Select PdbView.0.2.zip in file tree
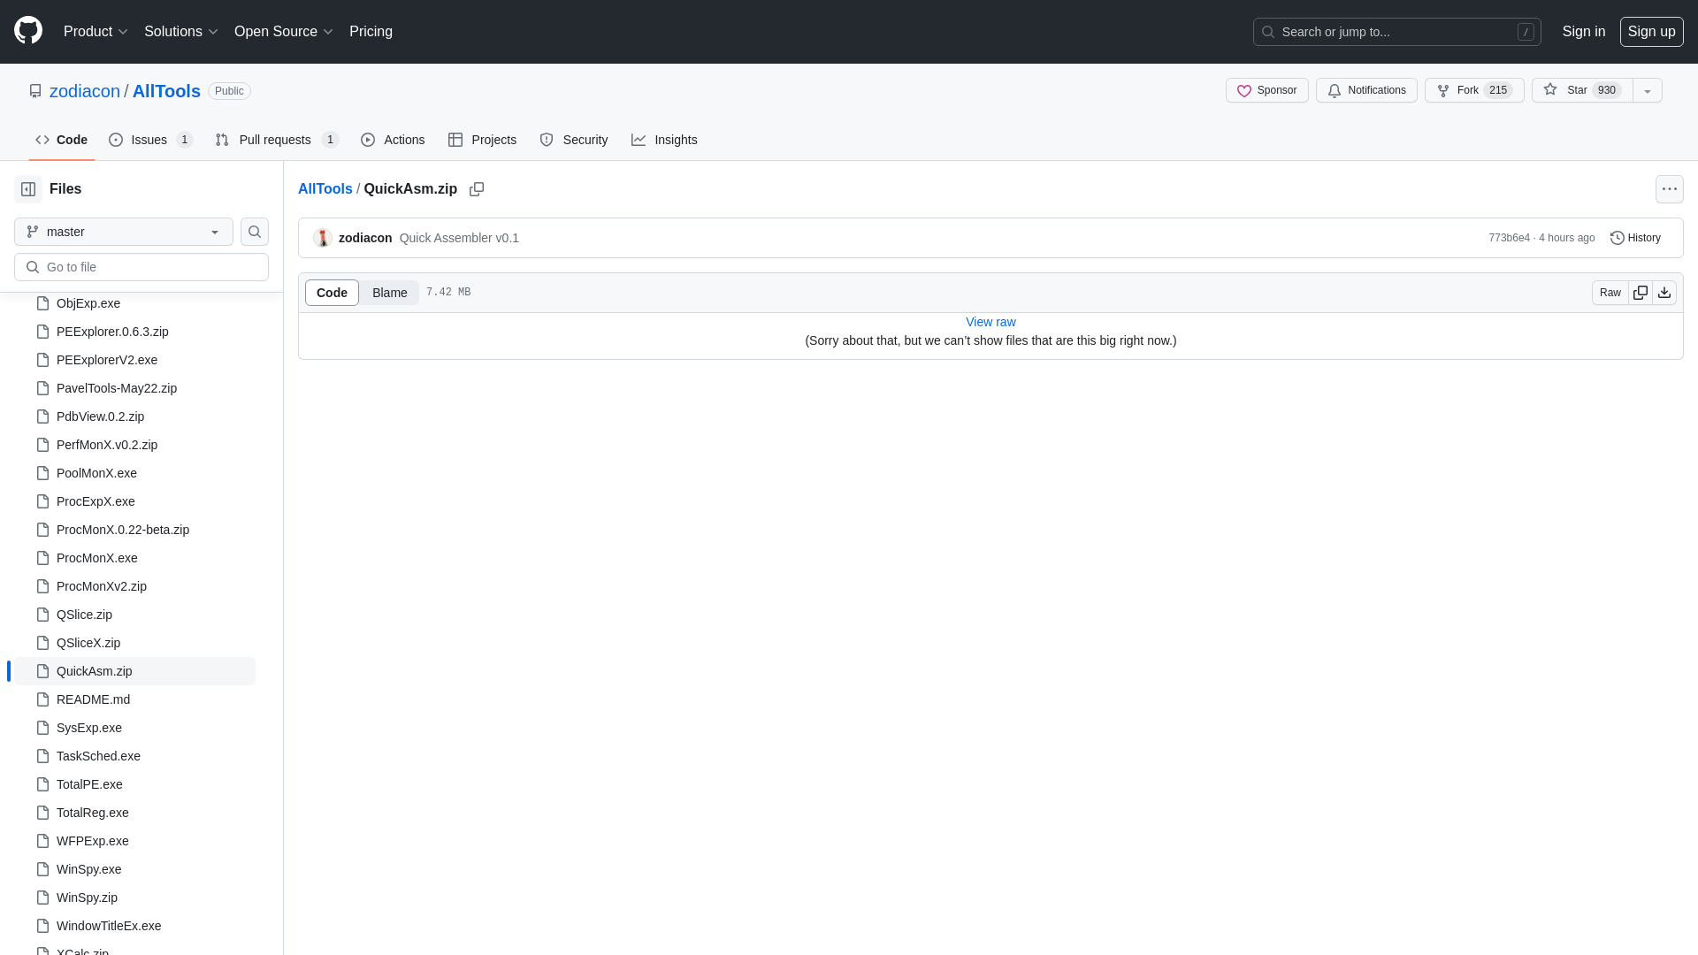 134,416
